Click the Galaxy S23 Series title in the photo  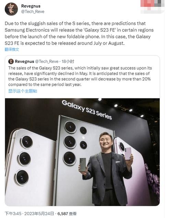(87, 110)
